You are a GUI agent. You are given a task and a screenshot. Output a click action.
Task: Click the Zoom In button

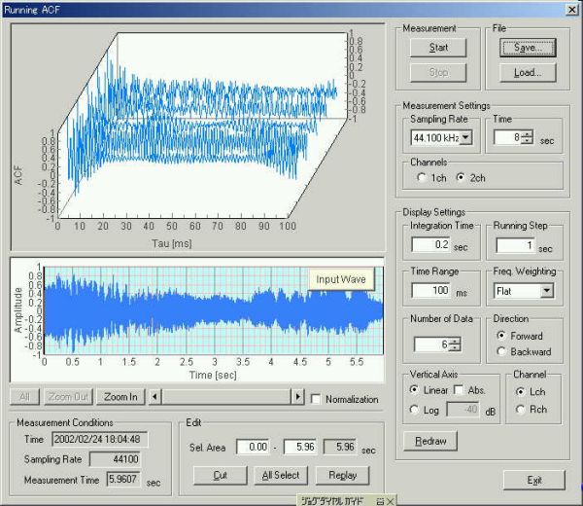120,397
